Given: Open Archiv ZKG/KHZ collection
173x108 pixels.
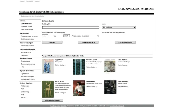Looking at the screenshot, I should pos(26,52).
